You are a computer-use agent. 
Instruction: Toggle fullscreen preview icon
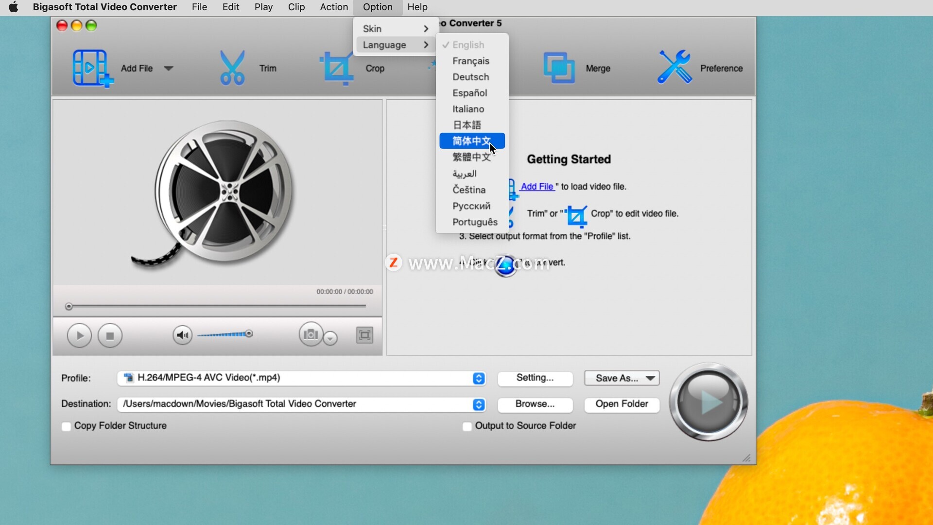click(364, 335)
